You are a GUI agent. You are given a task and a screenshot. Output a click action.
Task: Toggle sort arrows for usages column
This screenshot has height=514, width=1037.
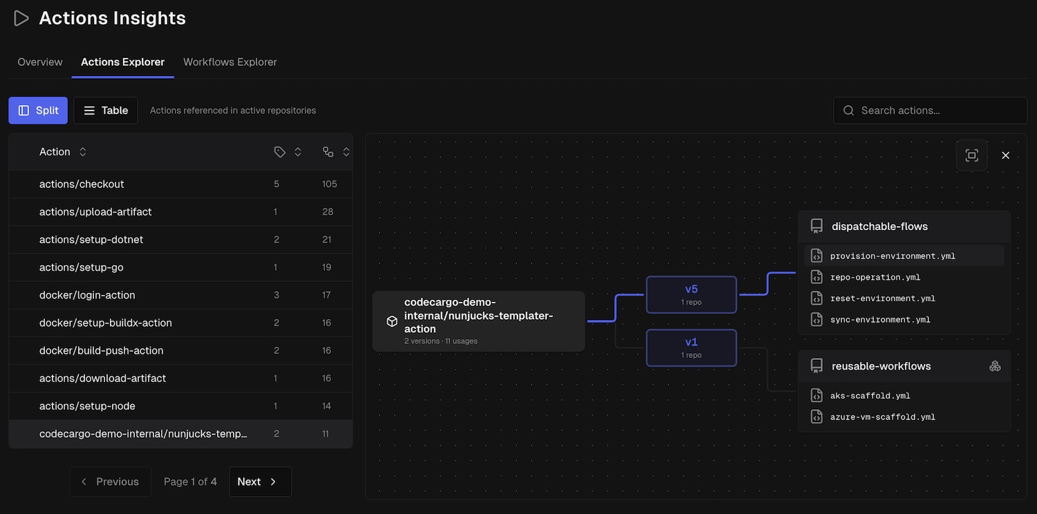346,152
